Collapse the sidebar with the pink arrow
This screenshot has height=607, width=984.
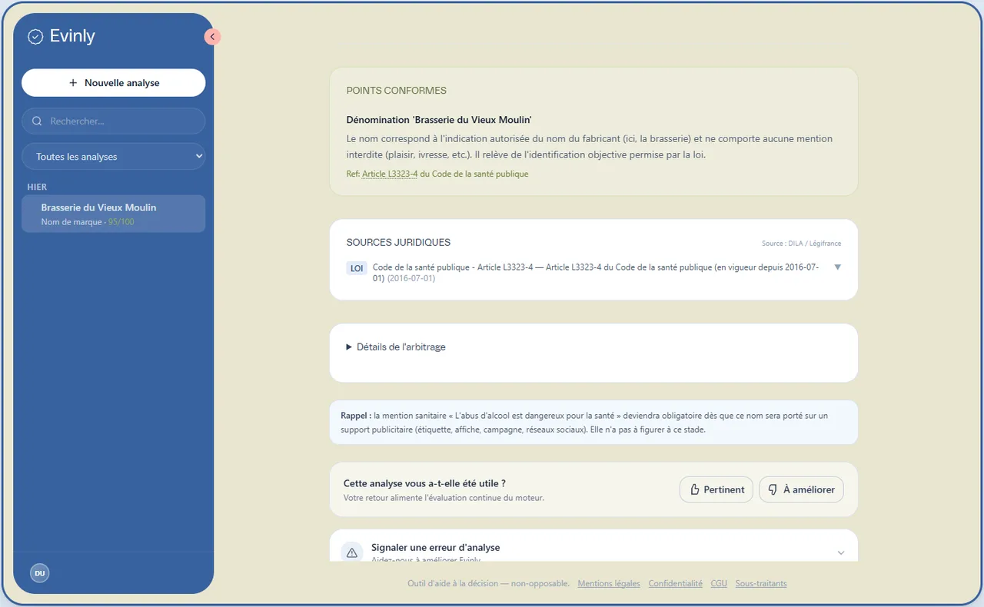tap(212, 36)
